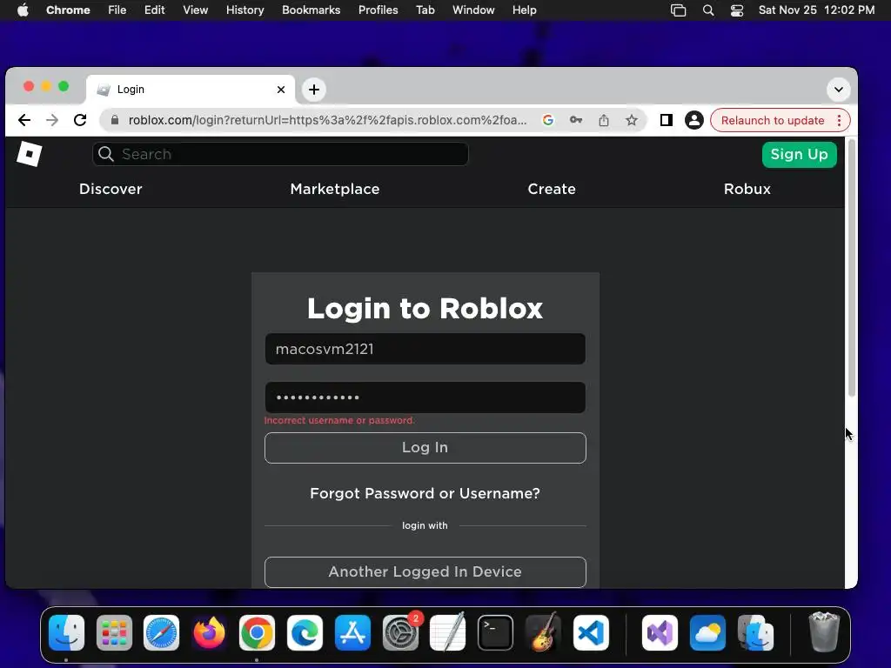The height and width of the screenshot is (668, 891).
Task: Open the Discover page
Action: click(x=111, y=189)
